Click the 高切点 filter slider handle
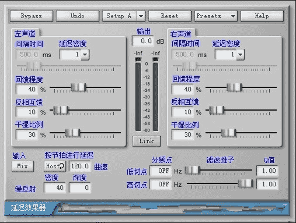This screenshot has height=223, width=296. 246,183
